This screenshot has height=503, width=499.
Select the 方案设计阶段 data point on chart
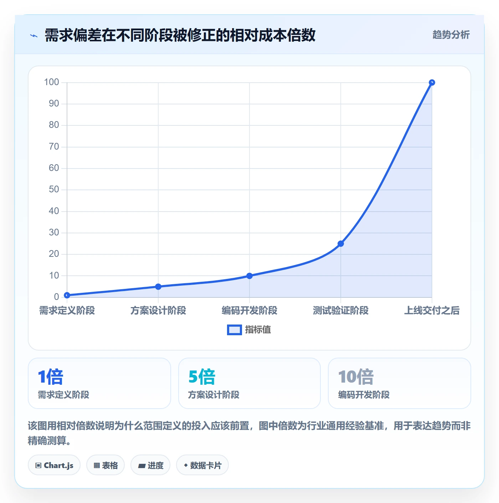coord(158,286)
